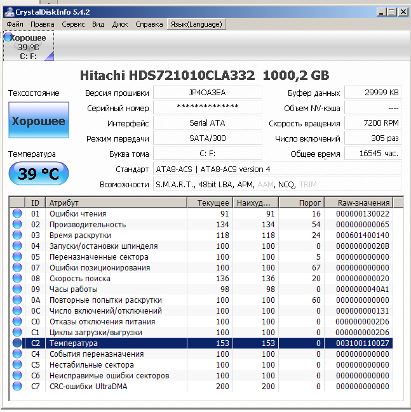Viewport: 411px width, 412px height.
Task: Click the serial number field
Action: click(x=207, y=108)
